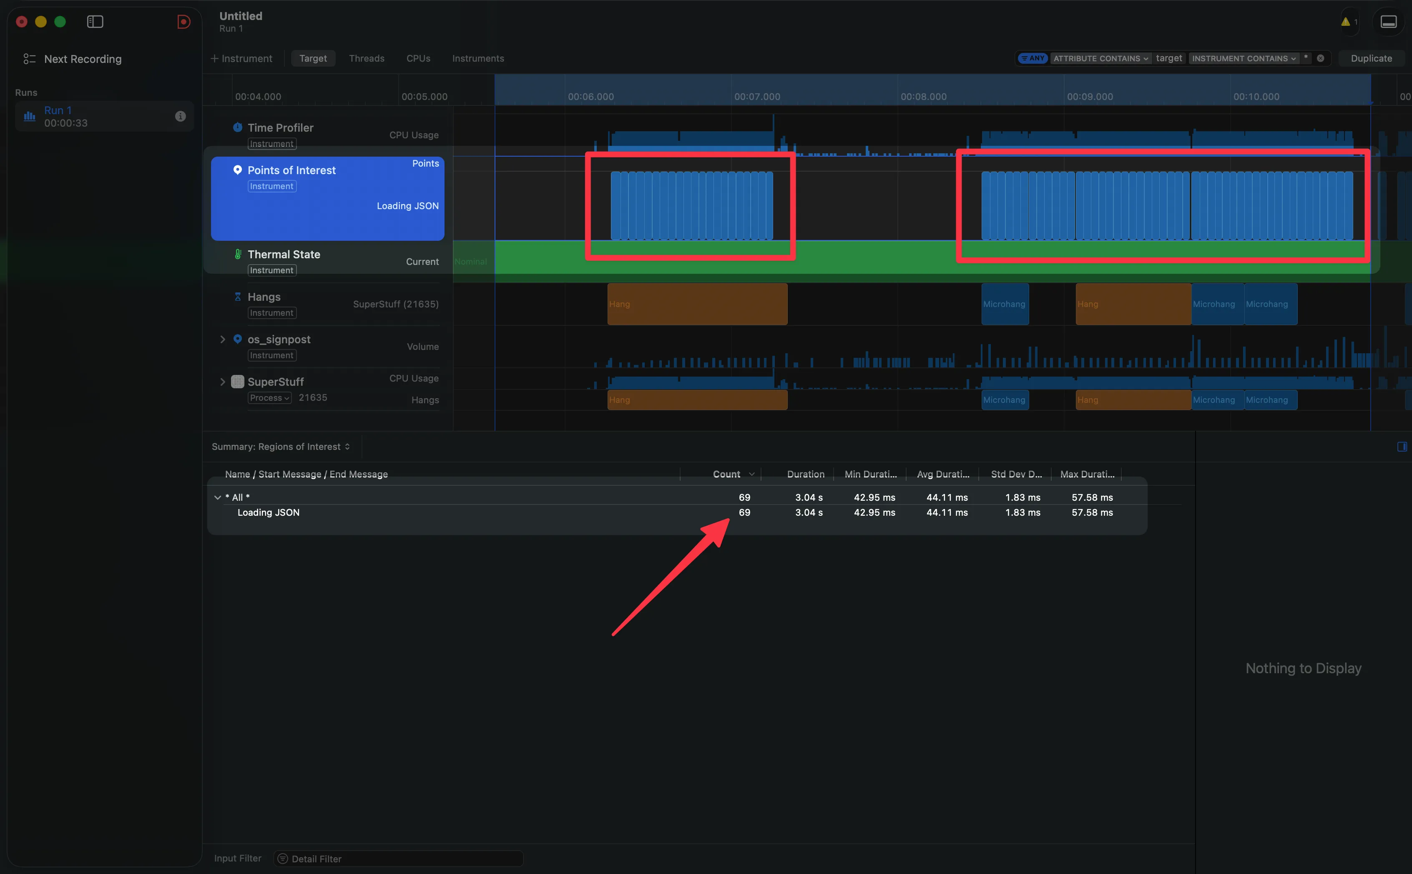1412x874 pixels.
Task: Expand the os_signpost track disclosure triangle
Action: [223, 340]
